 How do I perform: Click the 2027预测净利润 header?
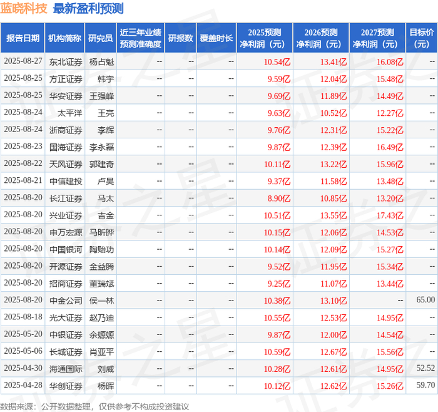coord(377,38)
